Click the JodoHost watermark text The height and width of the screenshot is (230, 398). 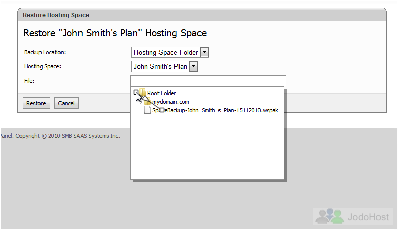click(368, 217)
